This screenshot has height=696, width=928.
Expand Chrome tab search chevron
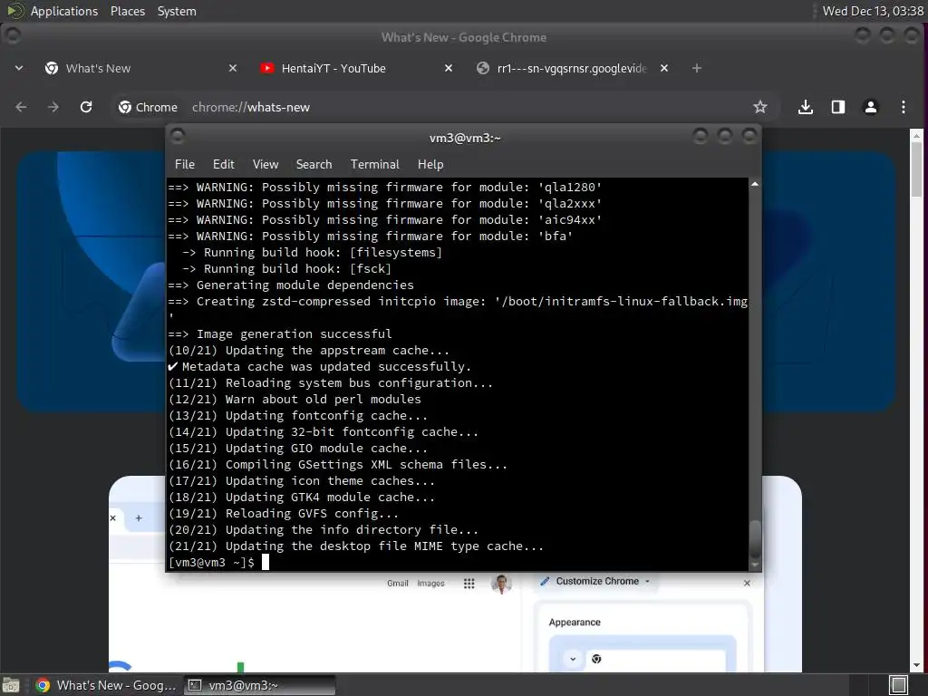point(19,68)
